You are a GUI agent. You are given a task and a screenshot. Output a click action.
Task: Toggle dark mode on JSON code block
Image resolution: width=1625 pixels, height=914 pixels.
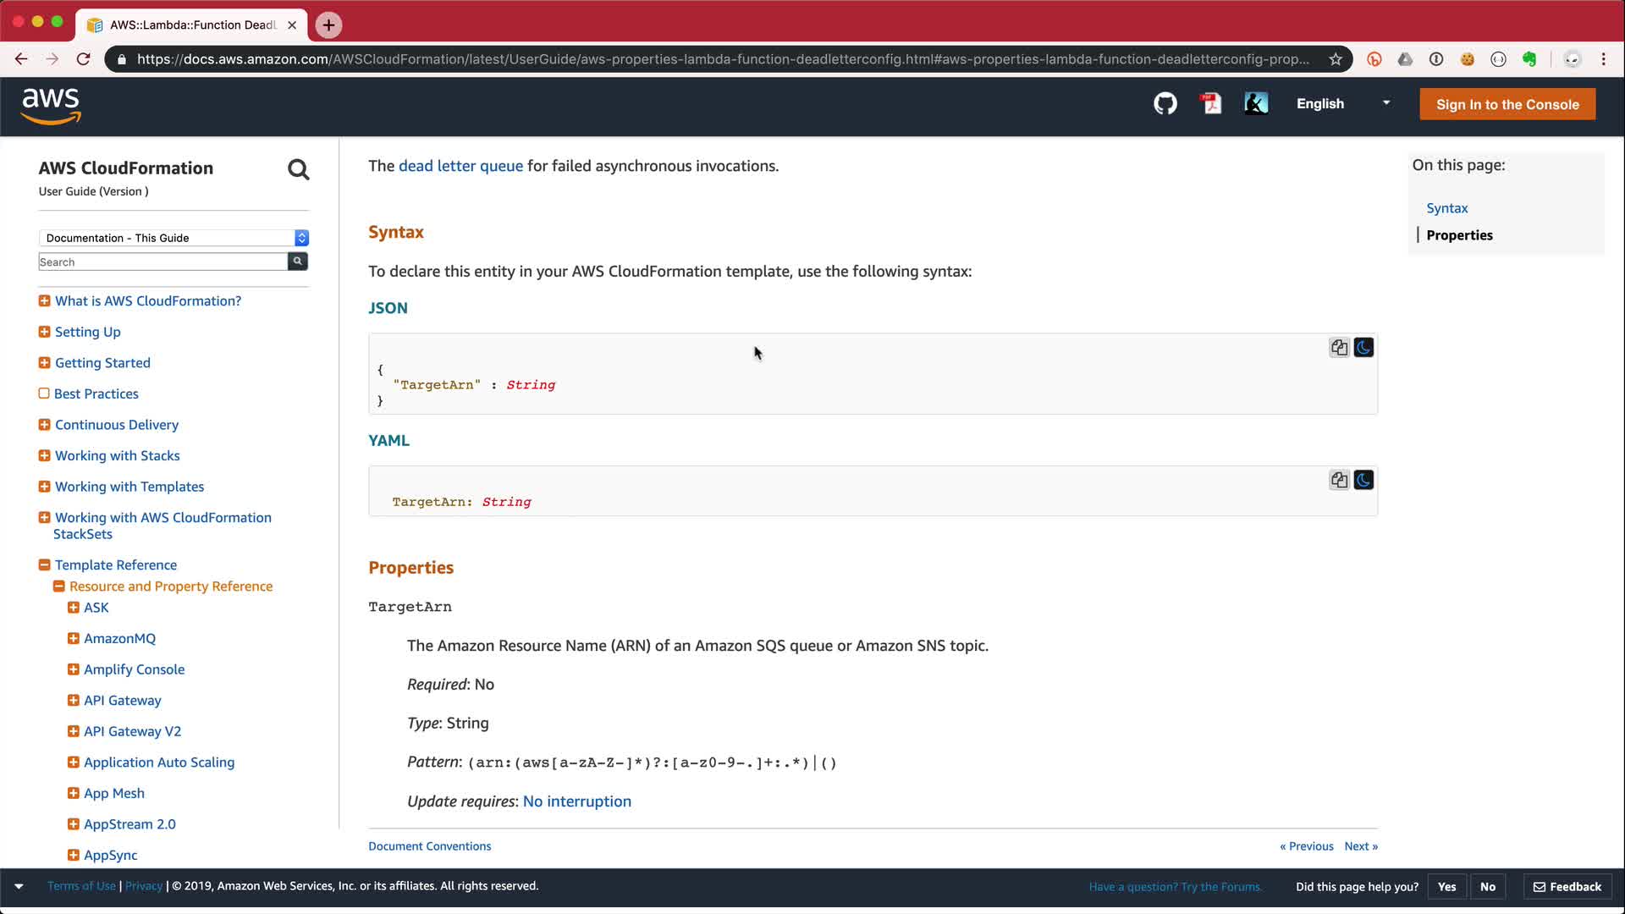pyautogui.click(x=1363, y=348)
